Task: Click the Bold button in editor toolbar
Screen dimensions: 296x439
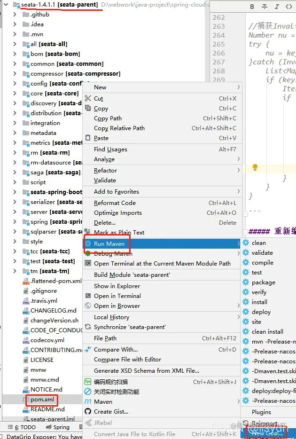Action: tap(252, 7)
